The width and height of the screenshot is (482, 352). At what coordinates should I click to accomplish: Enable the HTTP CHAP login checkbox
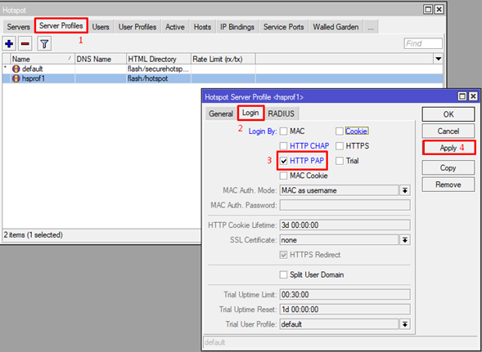pos(284,145)
